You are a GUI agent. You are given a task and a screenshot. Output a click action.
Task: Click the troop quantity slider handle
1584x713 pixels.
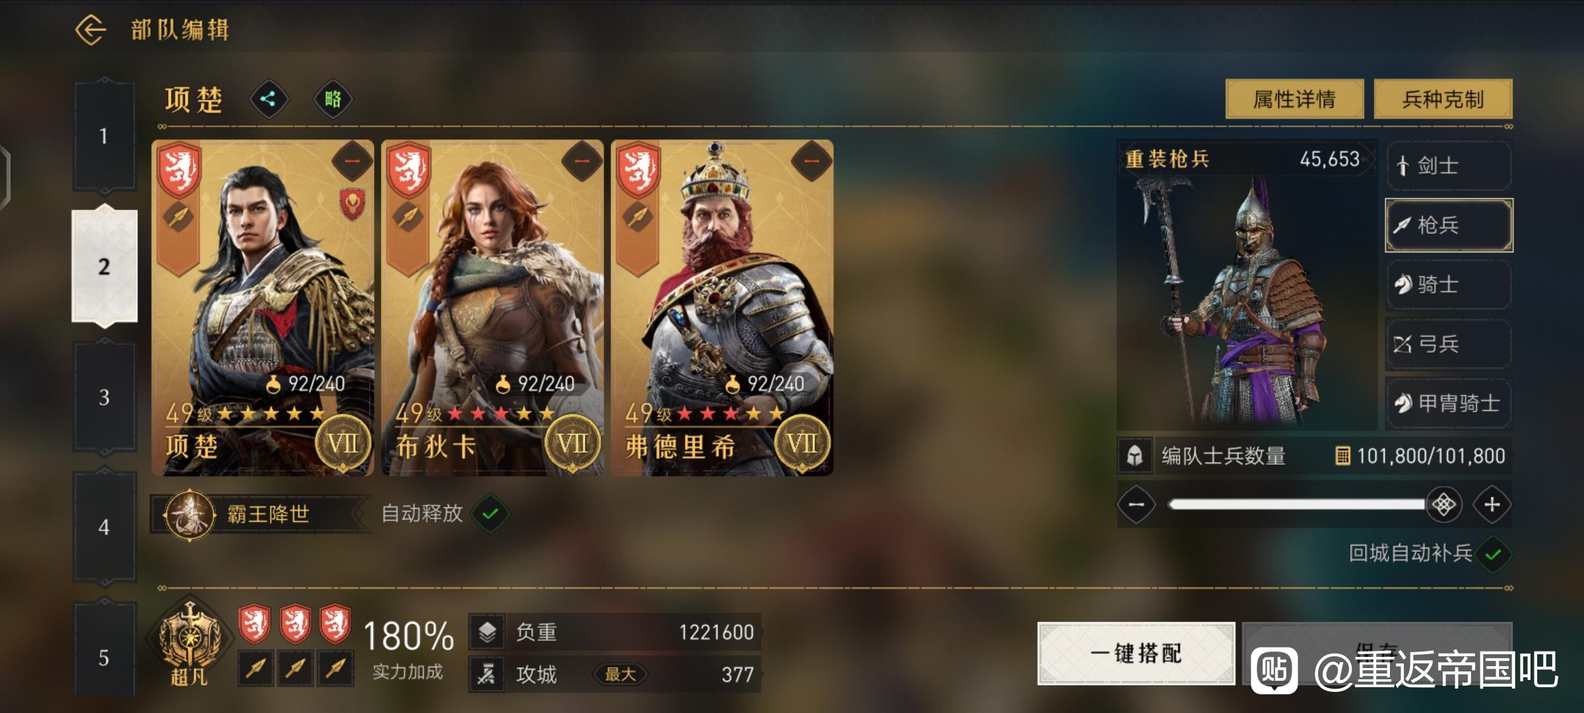tap(1443, 505)
